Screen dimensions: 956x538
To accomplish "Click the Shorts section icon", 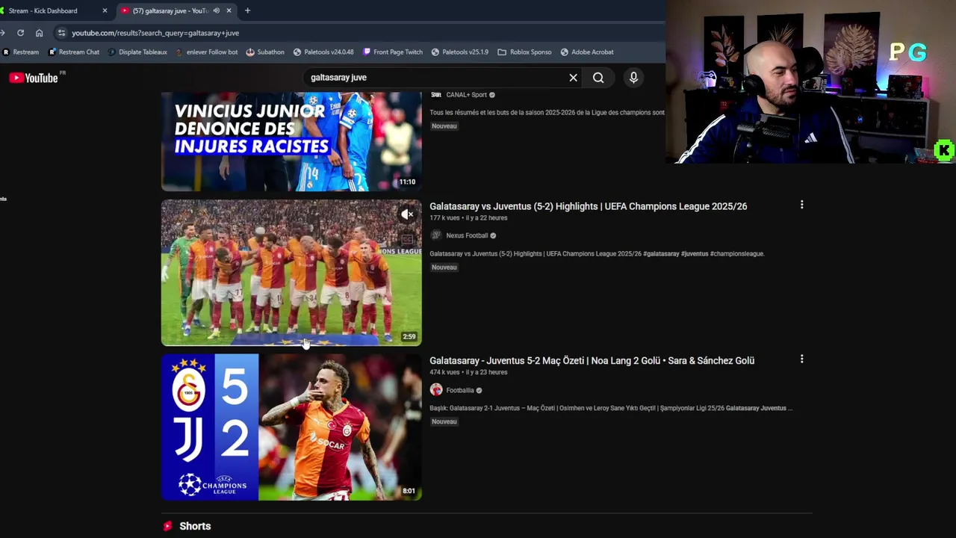I will coord(168,526).
